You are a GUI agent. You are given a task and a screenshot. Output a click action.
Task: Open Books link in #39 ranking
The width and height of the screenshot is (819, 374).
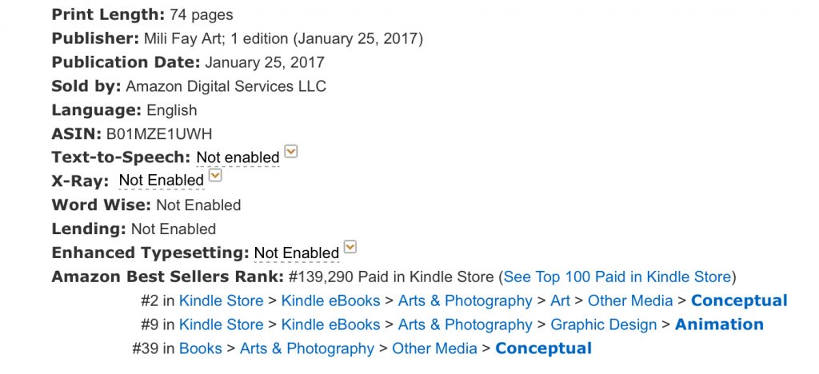tap(201, 348)
